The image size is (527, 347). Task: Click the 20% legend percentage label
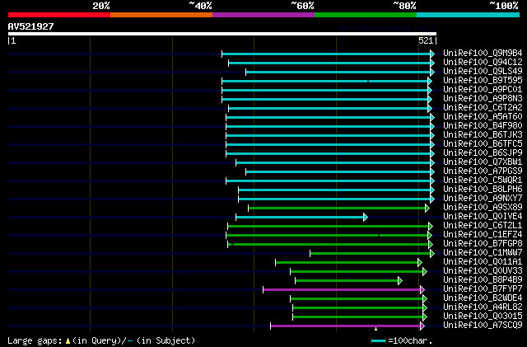pos(100,6)
